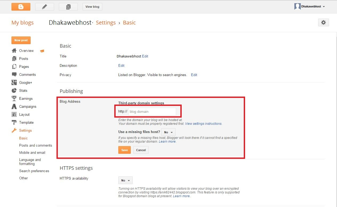Click the Google+ sidebar icon
Viewport: 337px width, 207px height.
(14, 82)
